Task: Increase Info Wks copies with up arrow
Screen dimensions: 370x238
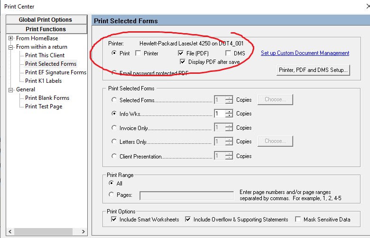Action: coord(230,112)
